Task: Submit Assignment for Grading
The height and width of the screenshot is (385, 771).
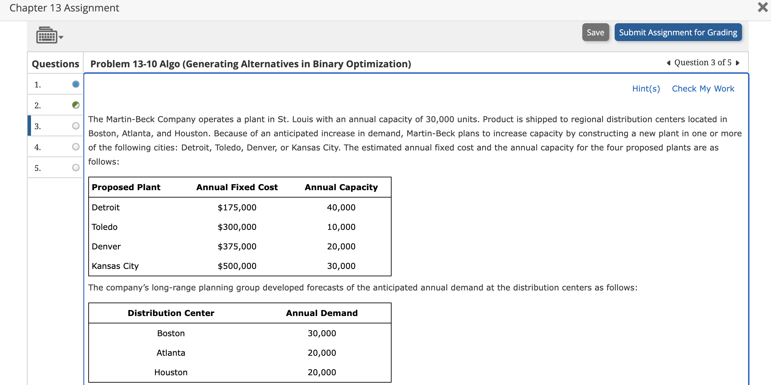Action: pos(678,32)
